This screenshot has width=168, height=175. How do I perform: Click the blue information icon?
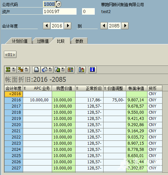click(x=92, y=70)
